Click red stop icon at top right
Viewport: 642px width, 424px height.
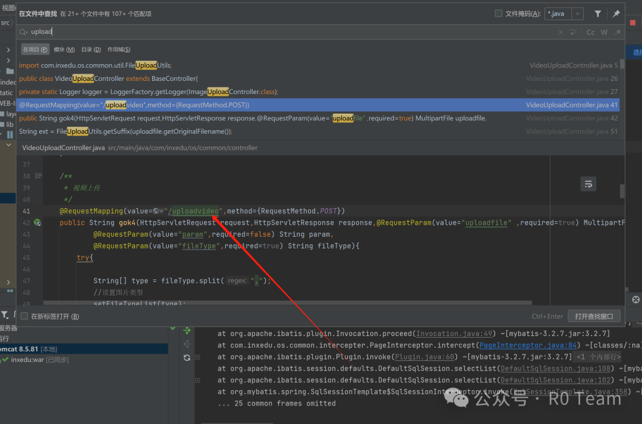632,23
